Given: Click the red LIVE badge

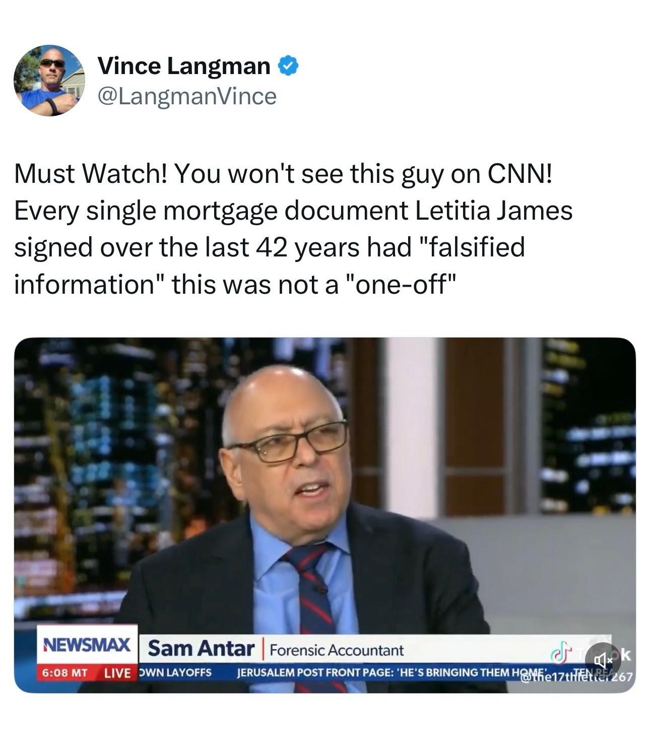Looking at the screenshot, I should tap(117, 673).
